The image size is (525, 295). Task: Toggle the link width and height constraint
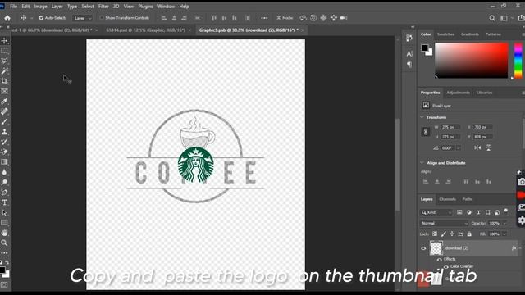(426, 132)
